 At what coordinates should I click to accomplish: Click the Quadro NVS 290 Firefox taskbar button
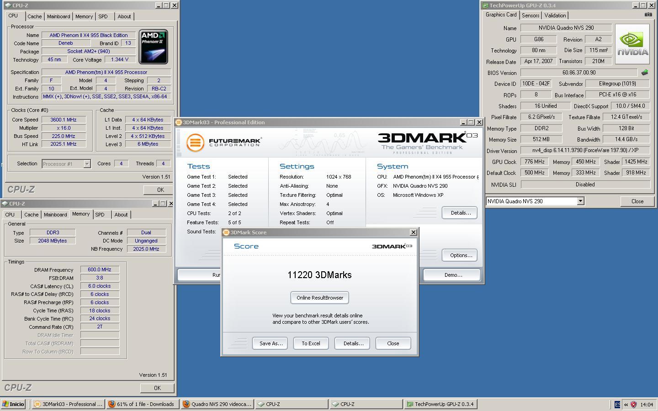click(x=217, y=404)
